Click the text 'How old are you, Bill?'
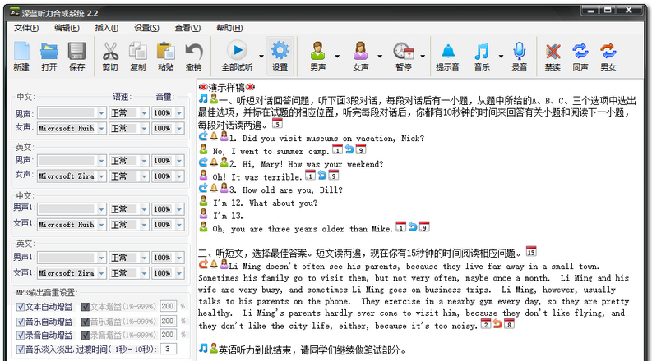Image resolution: width=652 pixels, height=361 pixels. pyautogui.click(x=293, y=190)
